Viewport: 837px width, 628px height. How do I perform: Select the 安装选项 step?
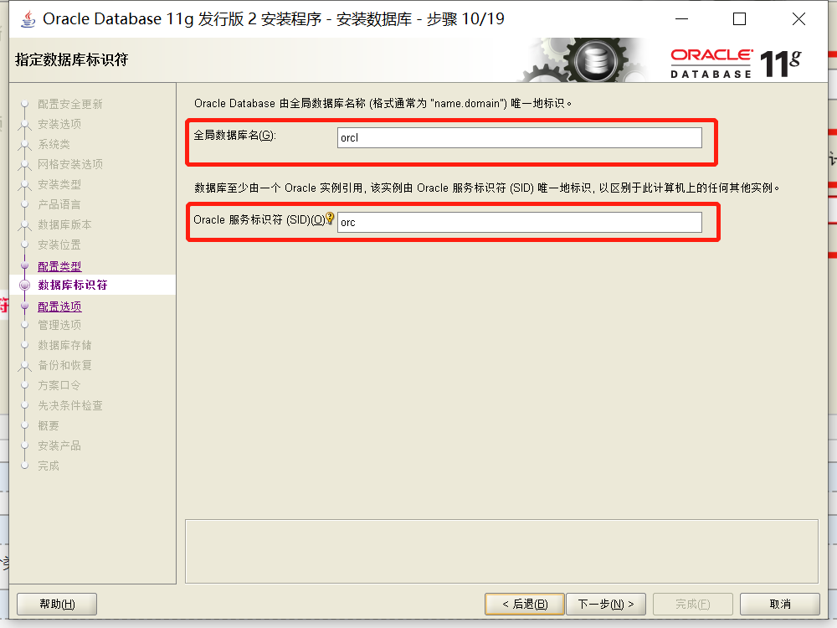tap(59, 125)
